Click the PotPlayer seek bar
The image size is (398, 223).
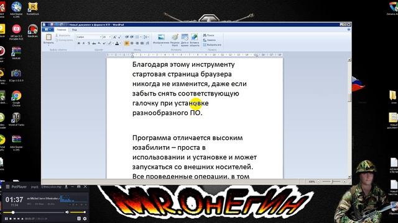pyautogui.click(x=34, y=212)
